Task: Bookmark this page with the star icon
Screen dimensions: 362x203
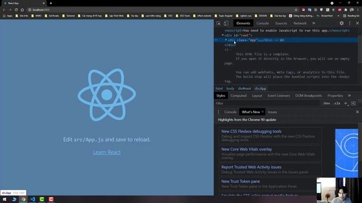Action: 296,10
